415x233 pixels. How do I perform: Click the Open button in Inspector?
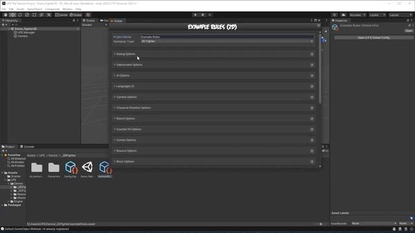pyautogui.click(x=409, y=30)
